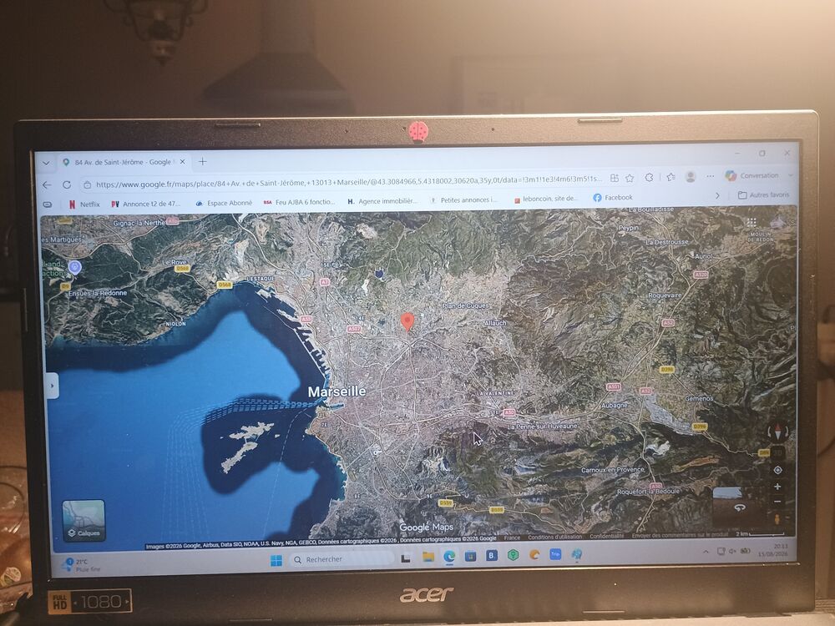Click the Rechercher taskbar search box

(341, 559)
